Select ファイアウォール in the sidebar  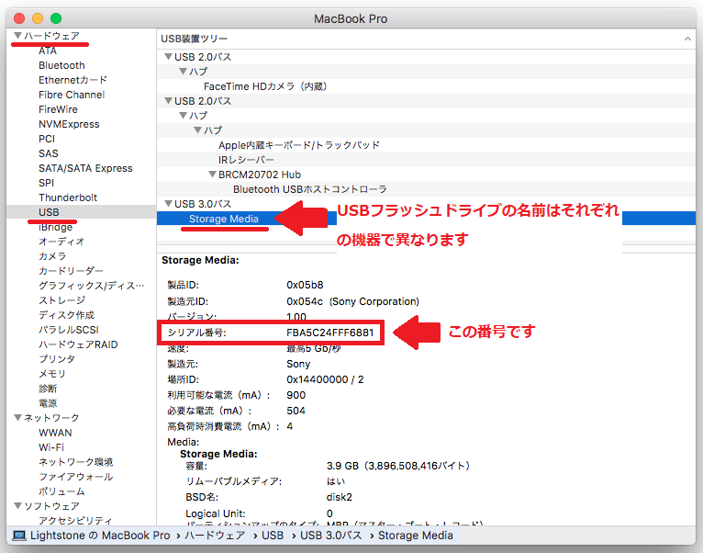coord(76,477)
